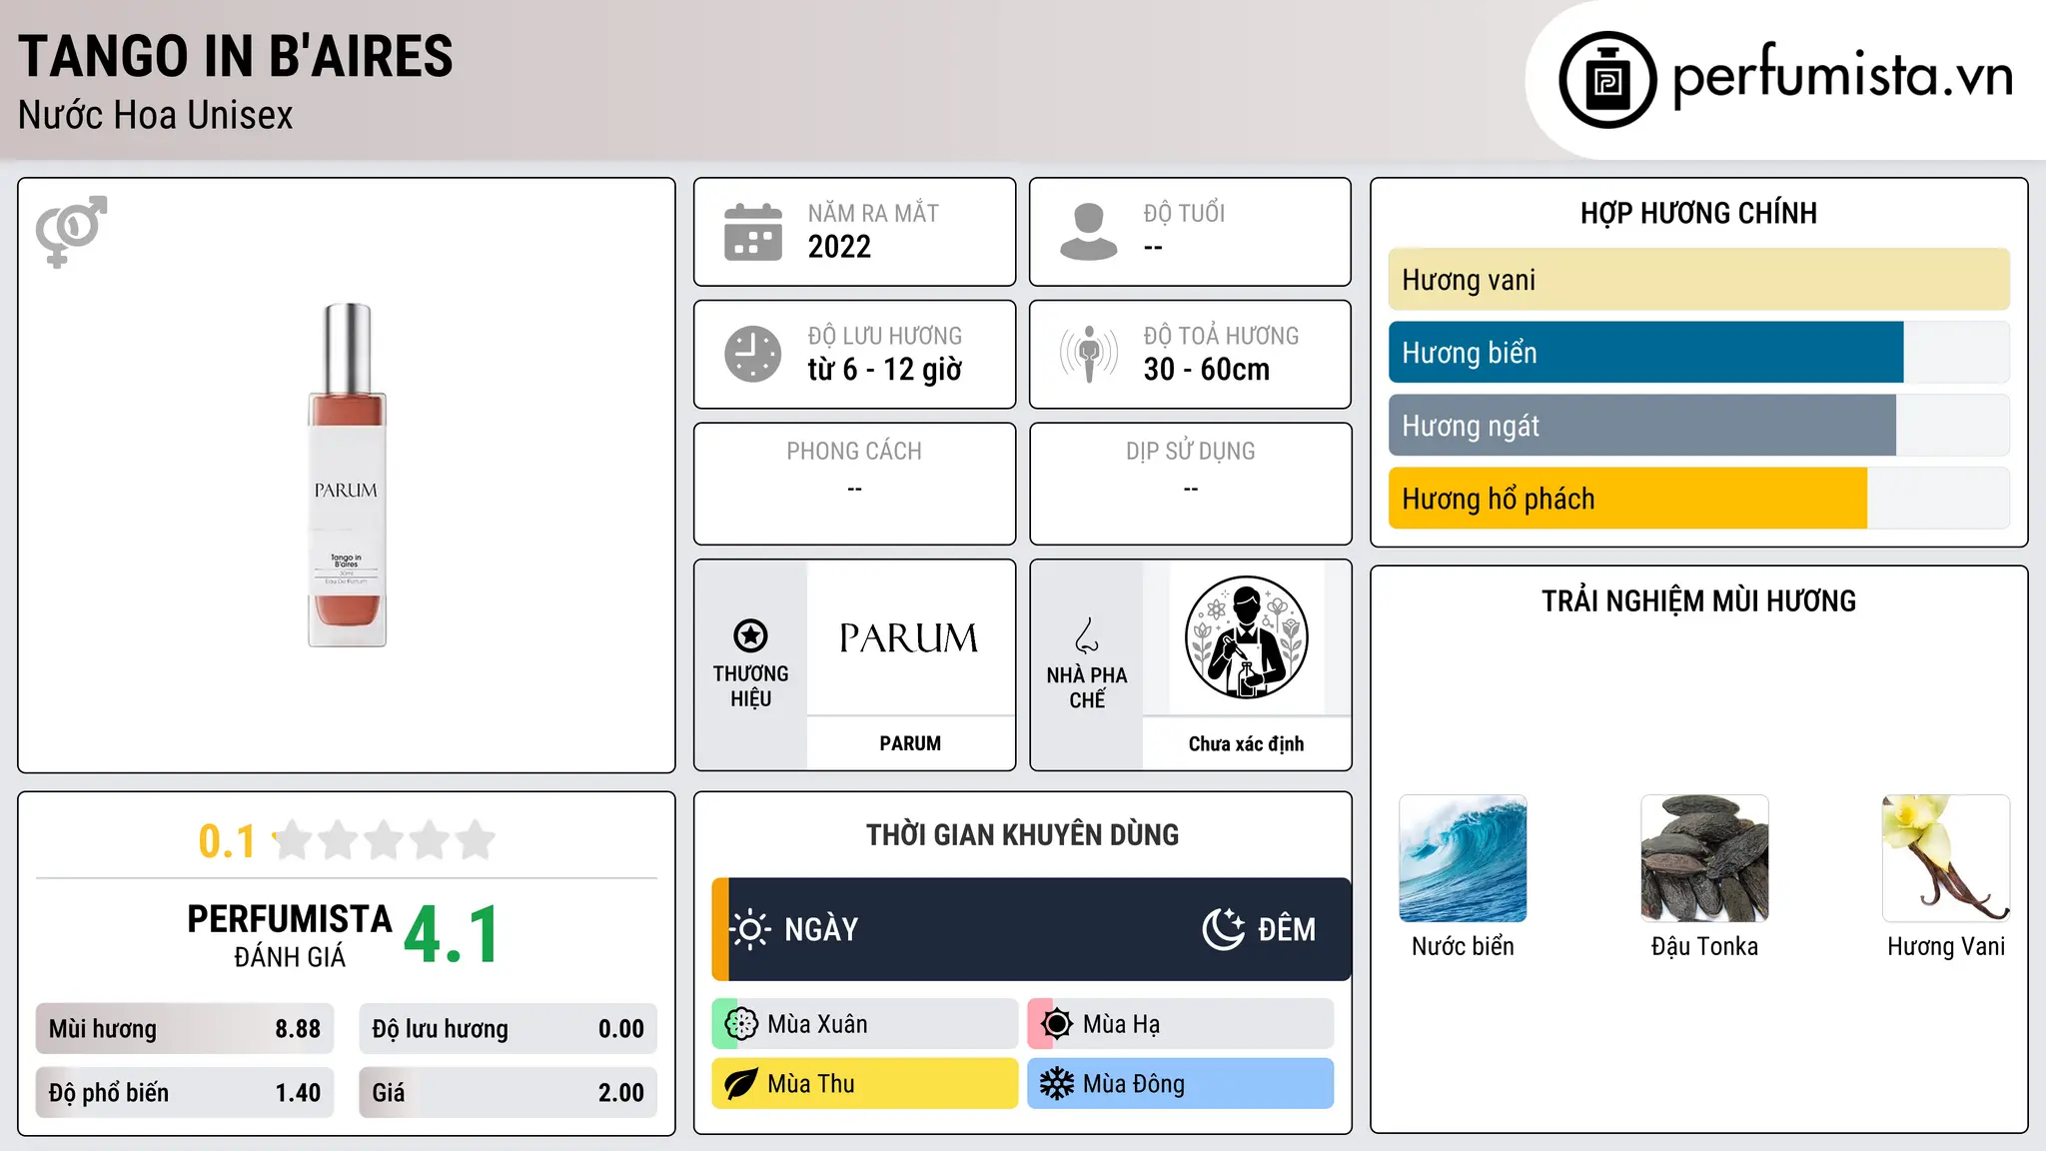Click the flower icon for Mùa Xuân
The height and width of the screenshot is (1151, 2046).
(x=741, y=1024)
